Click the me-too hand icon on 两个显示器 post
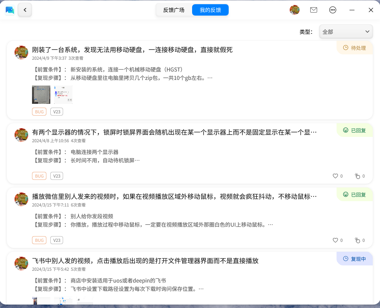This screenshot has height=308, width=380. coord(357,176)
